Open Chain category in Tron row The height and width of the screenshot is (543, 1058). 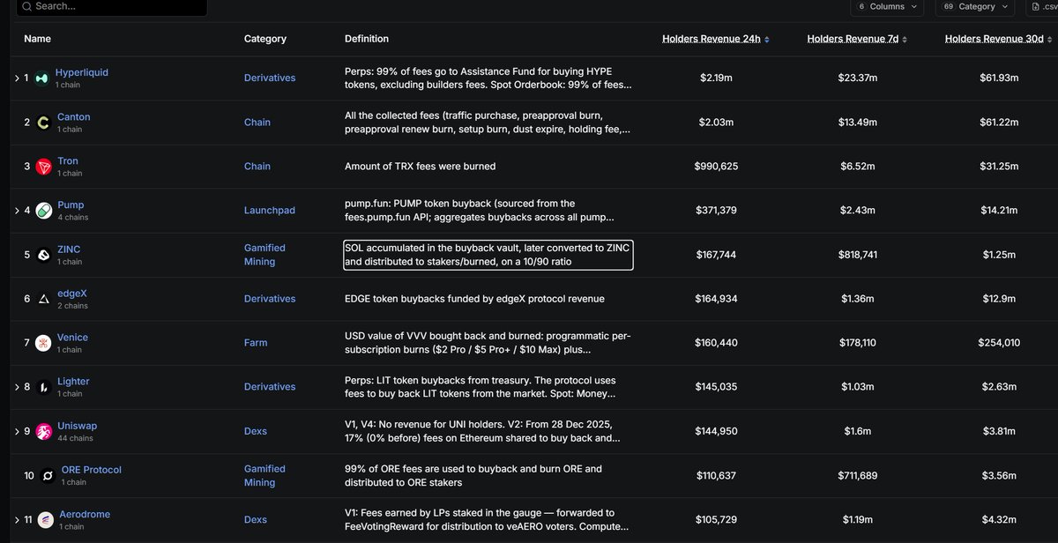[x=257, y=167]
